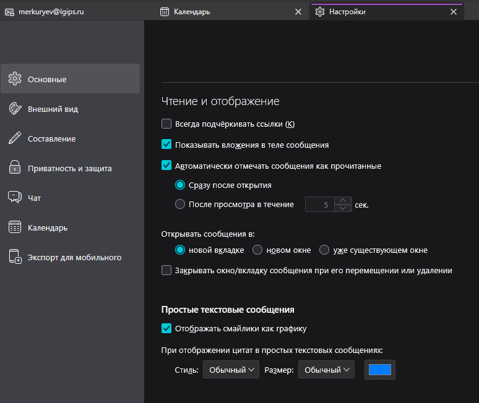Click the Экспорт для мобильного phone icon
This screenshot has width=479, height=403.
coord(15,257)
